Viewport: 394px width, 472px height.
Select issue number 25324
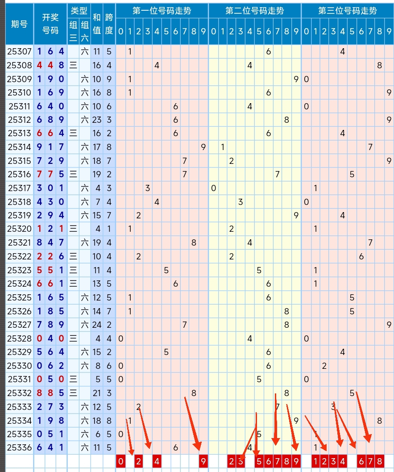20,284
